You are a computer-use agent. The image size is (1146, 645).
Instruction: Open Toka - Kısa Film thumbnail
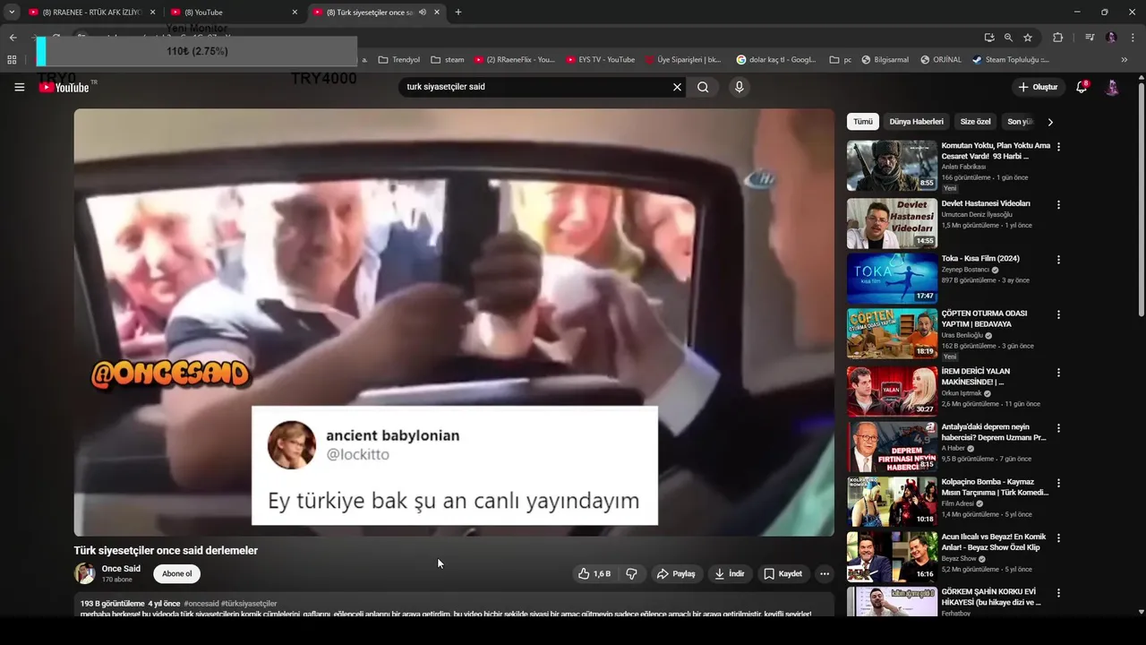[x=892, y=279]
